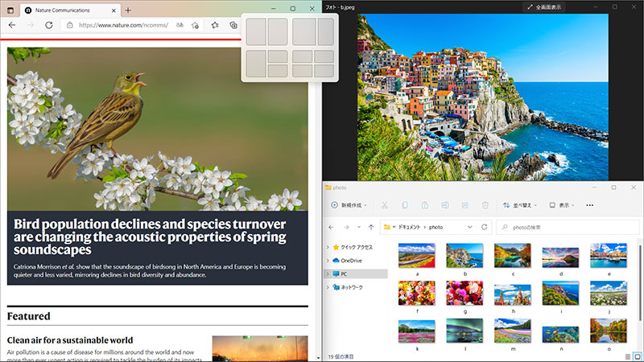Refresh the photo folder view
This screenshot has width=644, height=362.
point(485,227)
